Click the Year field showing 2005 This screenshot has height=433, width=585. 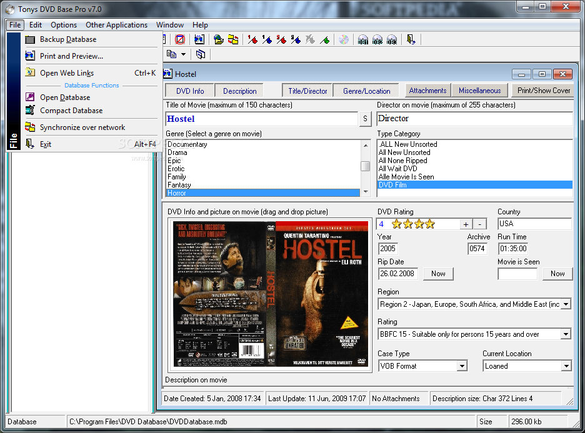point(387,249)
